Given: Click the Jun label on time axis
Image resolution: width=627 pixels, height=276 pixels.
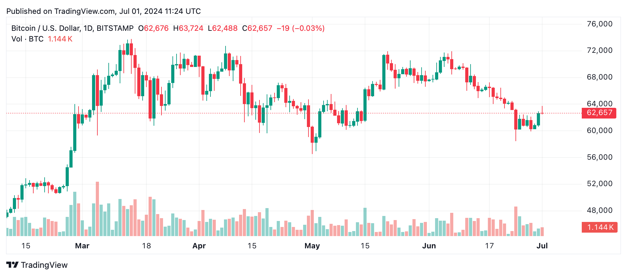Looking at the screenshot, I should 429,246.
